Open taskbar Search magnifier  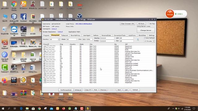pyautogui.click(x=9, y=109)
